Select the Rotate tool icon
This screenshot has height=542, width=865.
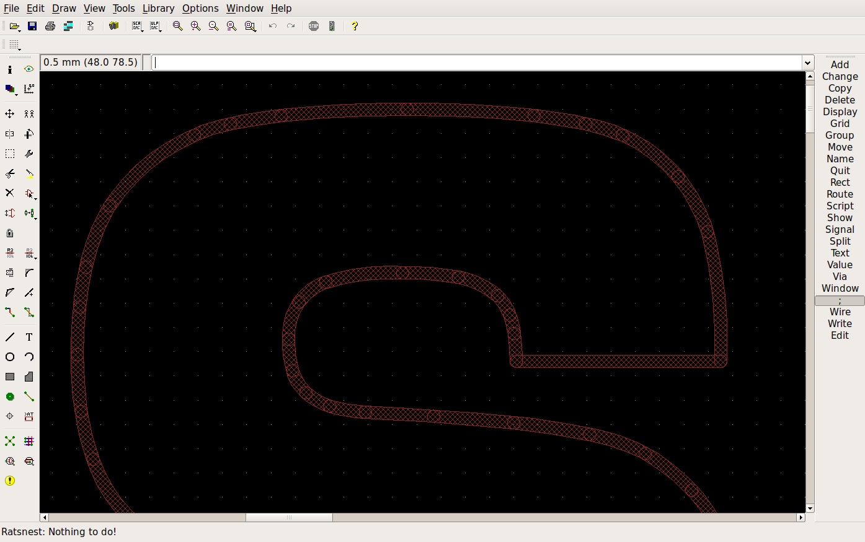point(29,134)
